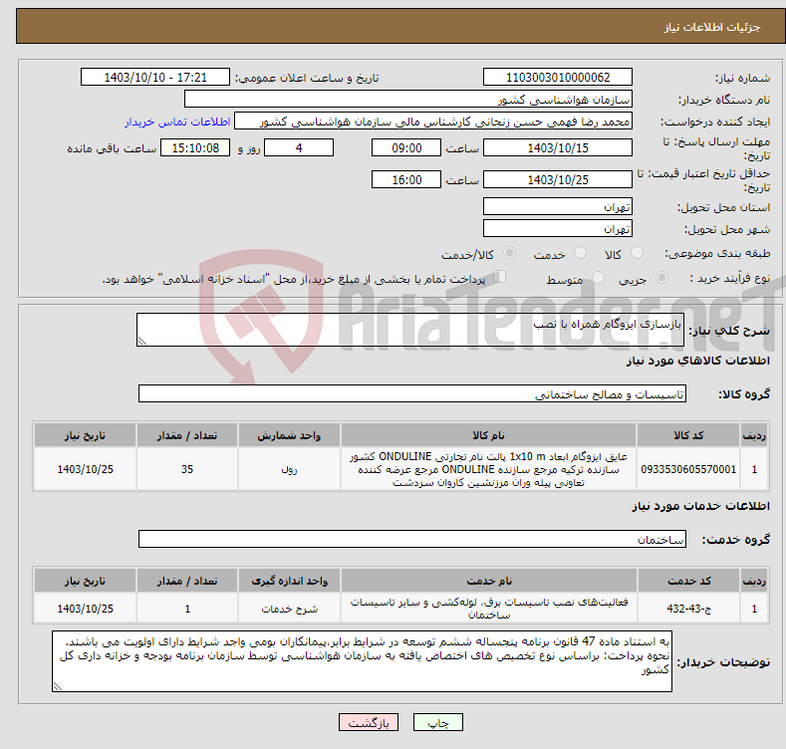The height and width of the screenshot is (749, 786).
Task: Click the اطلاعات کالاهای مورد نیاز heading
Action: tap(697, 361)
